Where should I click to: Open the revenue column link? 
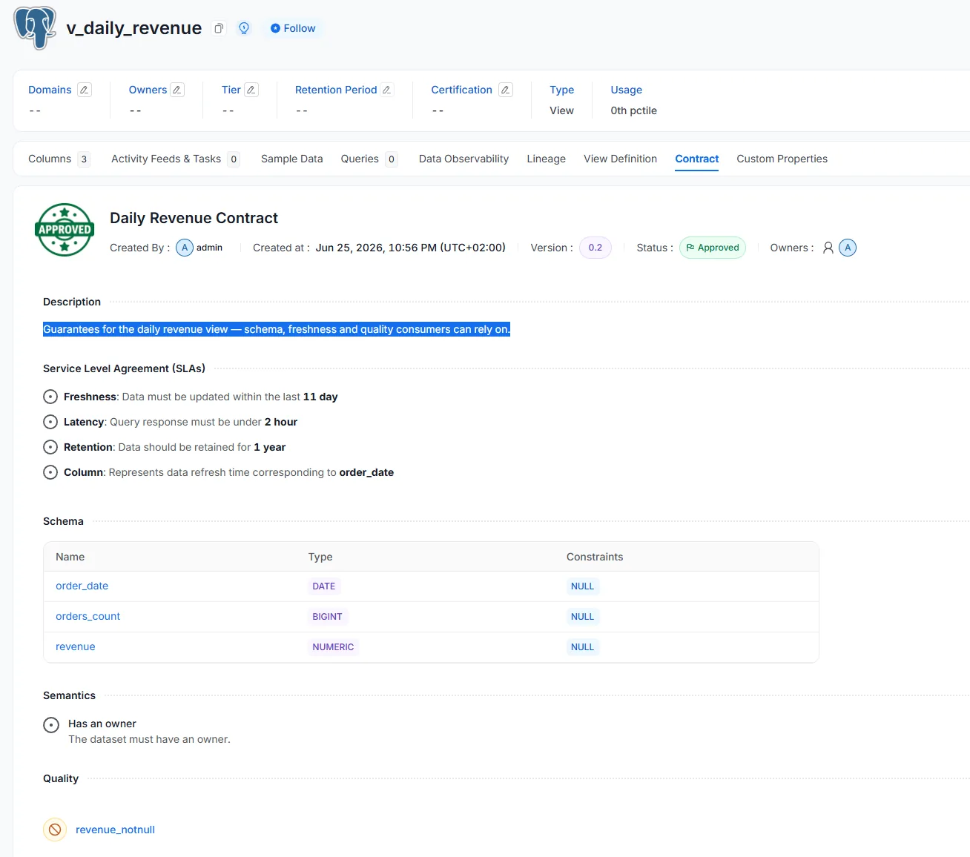pos(76,646)
